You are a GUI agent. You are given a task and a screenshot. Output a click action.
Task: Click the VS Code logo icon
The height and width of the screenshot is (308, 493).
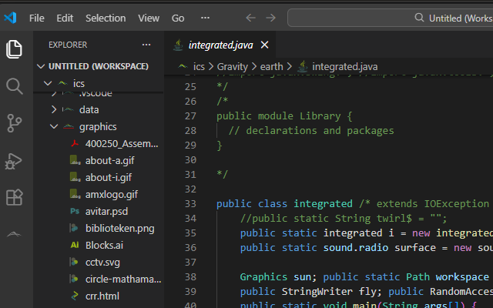(10, 18)
